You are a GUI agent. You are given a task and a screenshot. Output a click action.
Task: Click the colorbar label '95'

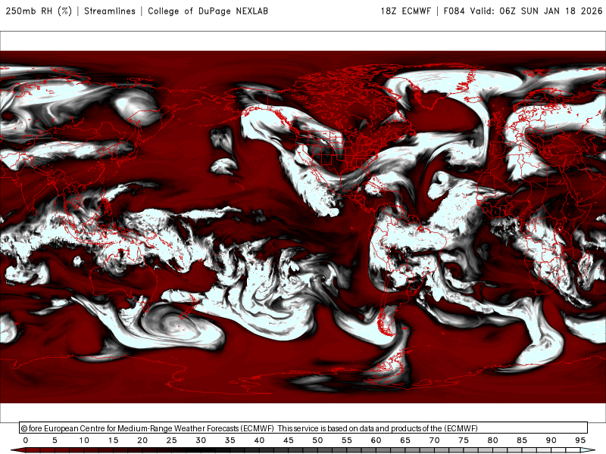(580, 440)
